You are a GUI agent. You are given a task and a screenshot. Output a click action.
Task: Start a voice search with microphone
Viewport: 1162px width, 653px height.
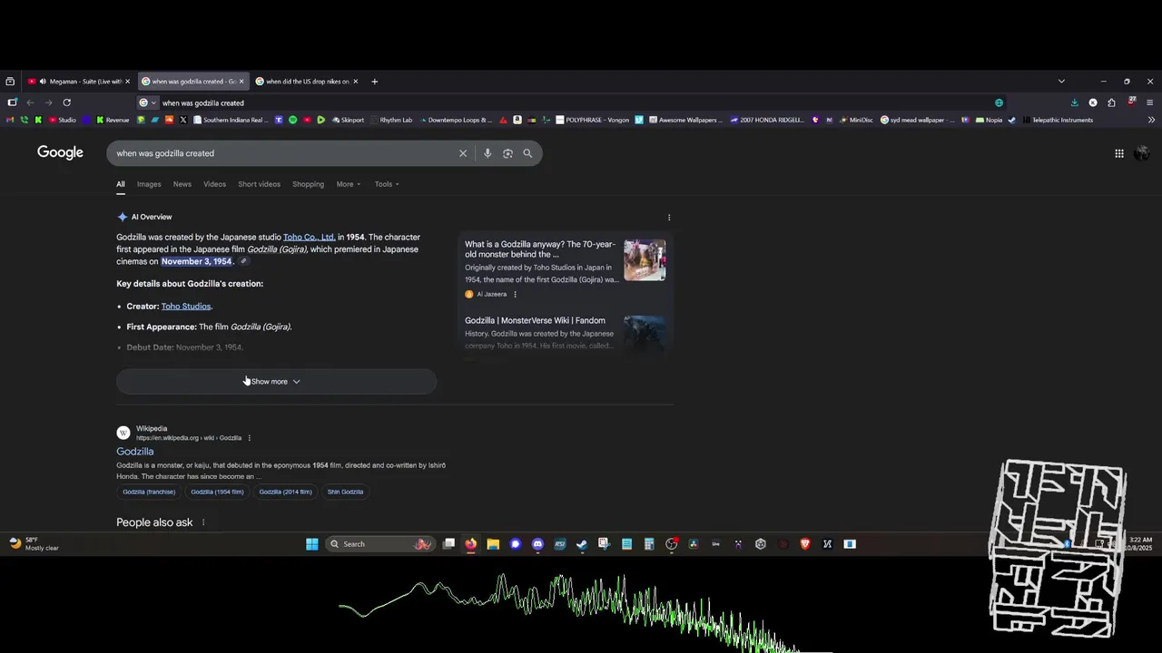tap(487, 153)
